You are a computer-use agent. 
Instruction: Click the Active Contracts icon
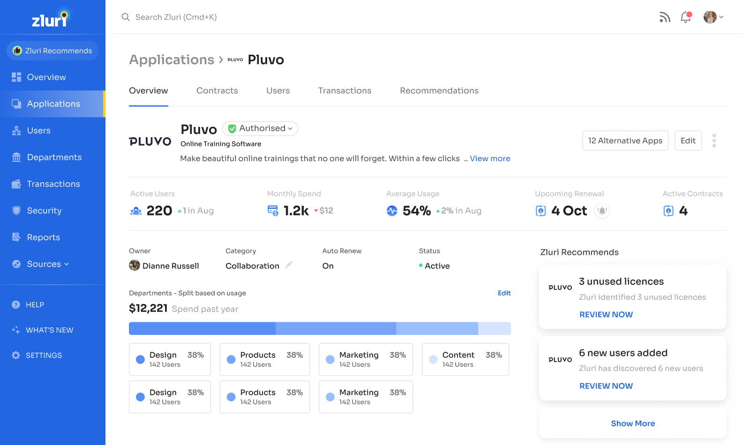coord(669,211)
